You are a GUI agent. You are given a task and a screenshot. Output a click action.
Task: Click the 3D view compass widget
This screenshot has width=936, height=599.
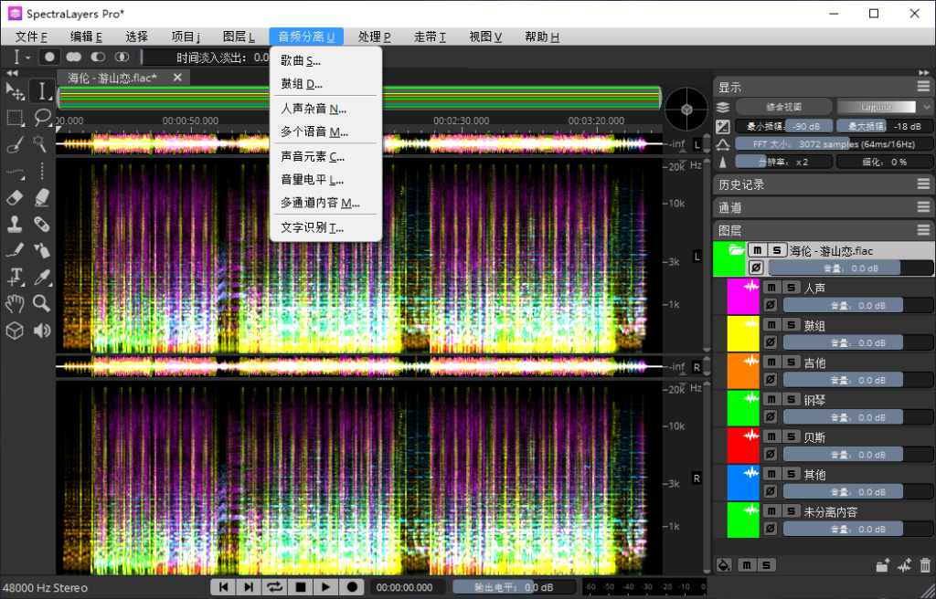[x=687, y=109]
